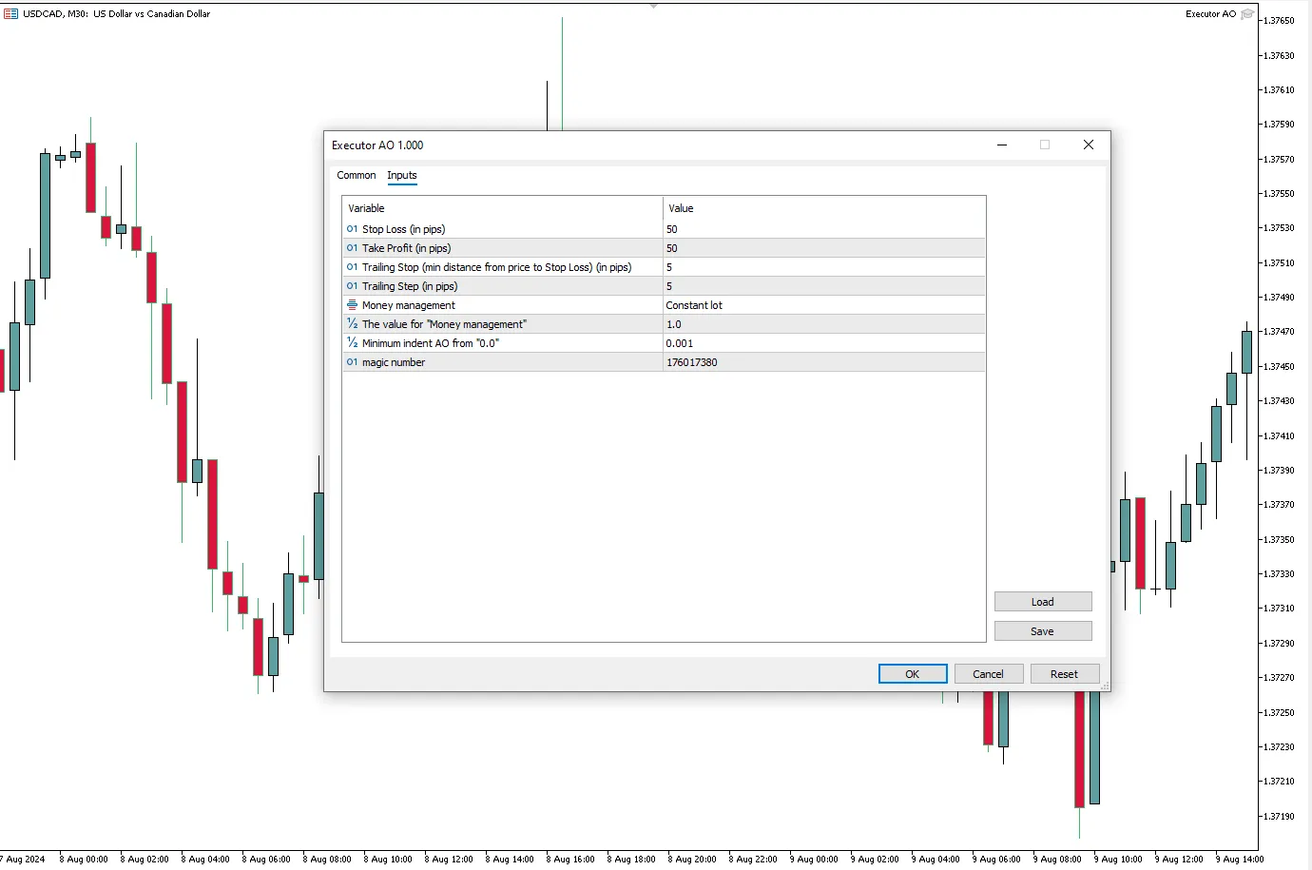
Task: Select the 'magic number' row label
Action: [x=393, y=362]
